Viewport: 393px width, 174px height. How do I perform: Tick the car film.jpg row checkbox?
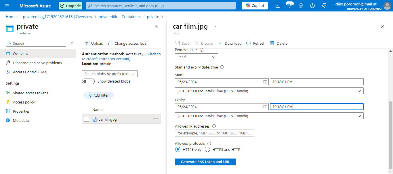tap(87, 119)
